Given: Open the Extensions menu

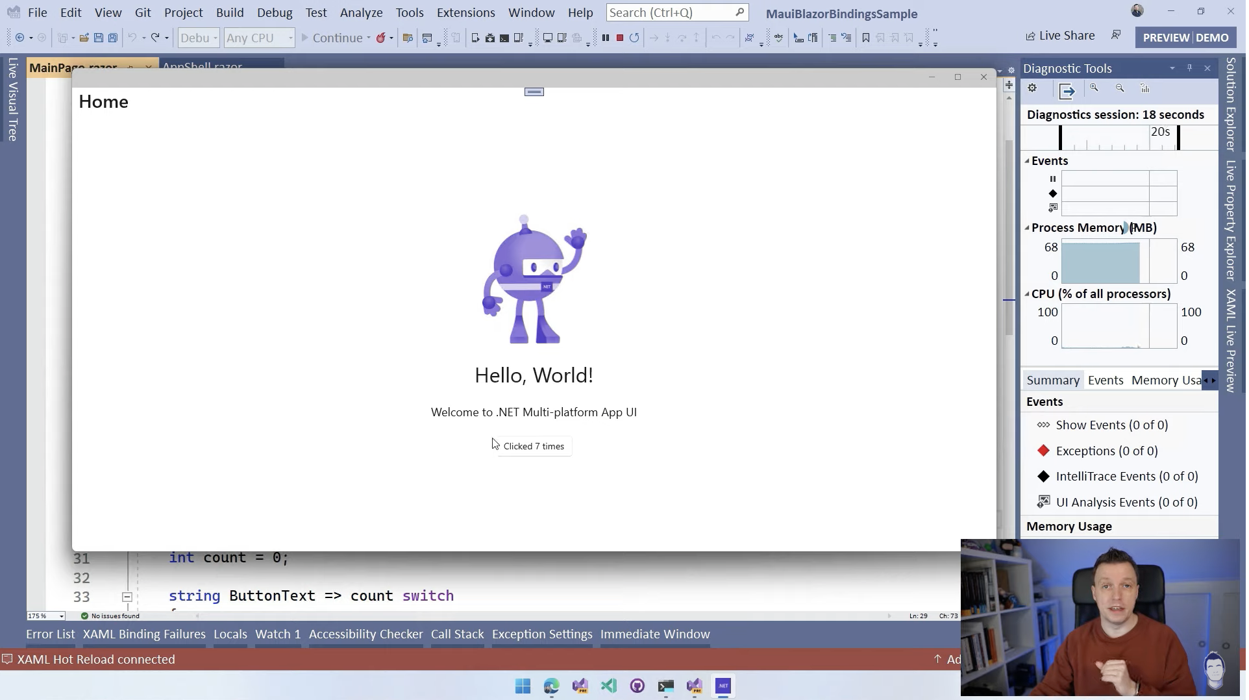Looking at the screenshot, I should pos(465,12).
